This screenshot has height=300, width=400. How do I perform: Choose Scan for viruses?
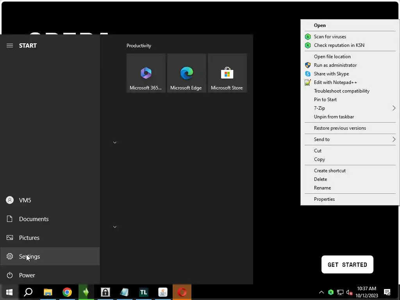(350, 36)
